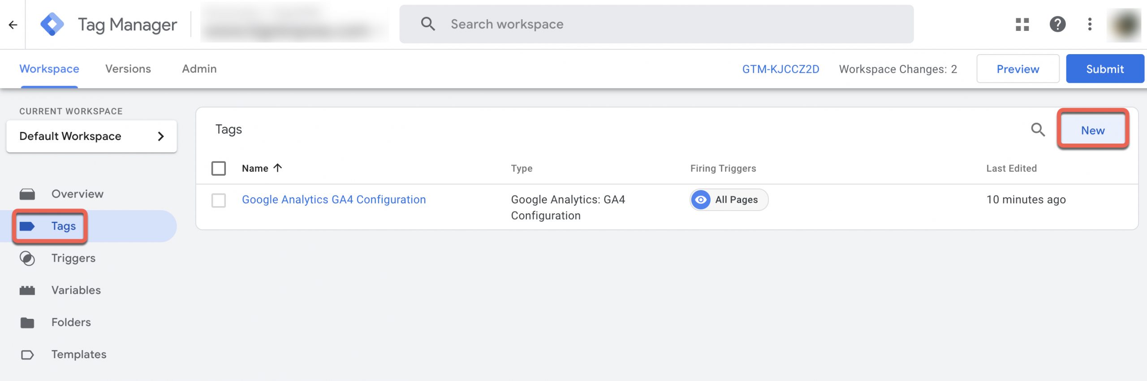The image size is (1147, 381).
Task: Tick the select-all tags checkbox
Action: [219, 168]
